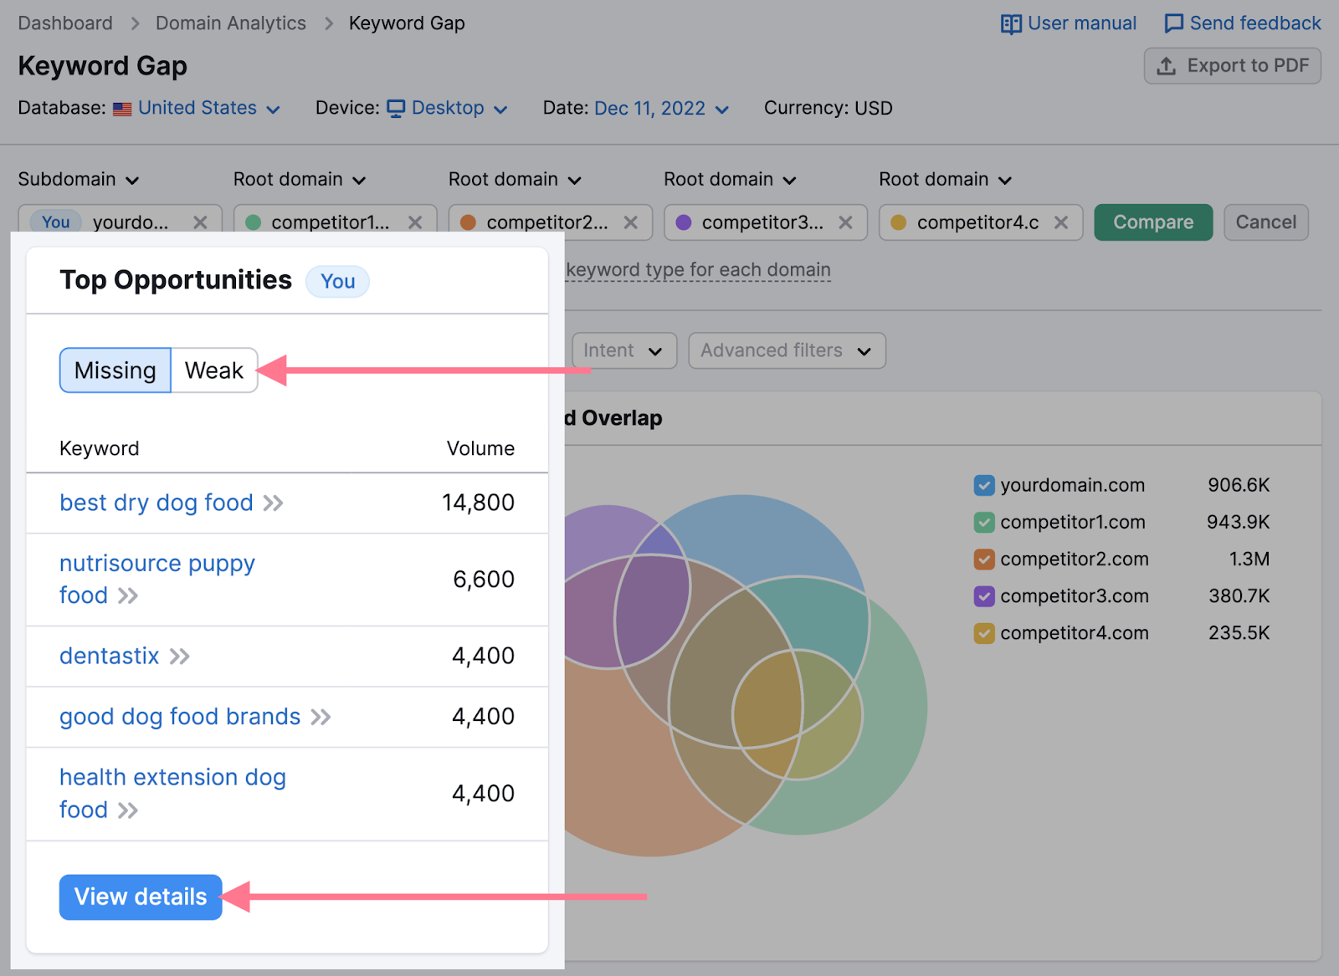Remove the competitor4.c domain chip

1060,222
